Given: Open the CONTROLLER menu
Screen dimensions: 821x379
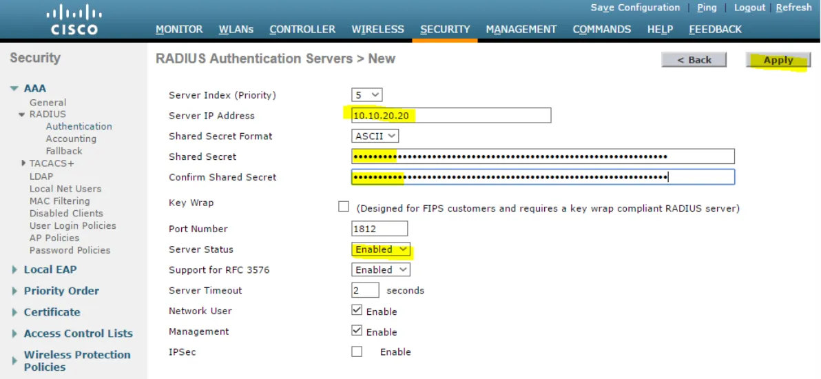Looking at the screenshot, I should tap(302, 30).
